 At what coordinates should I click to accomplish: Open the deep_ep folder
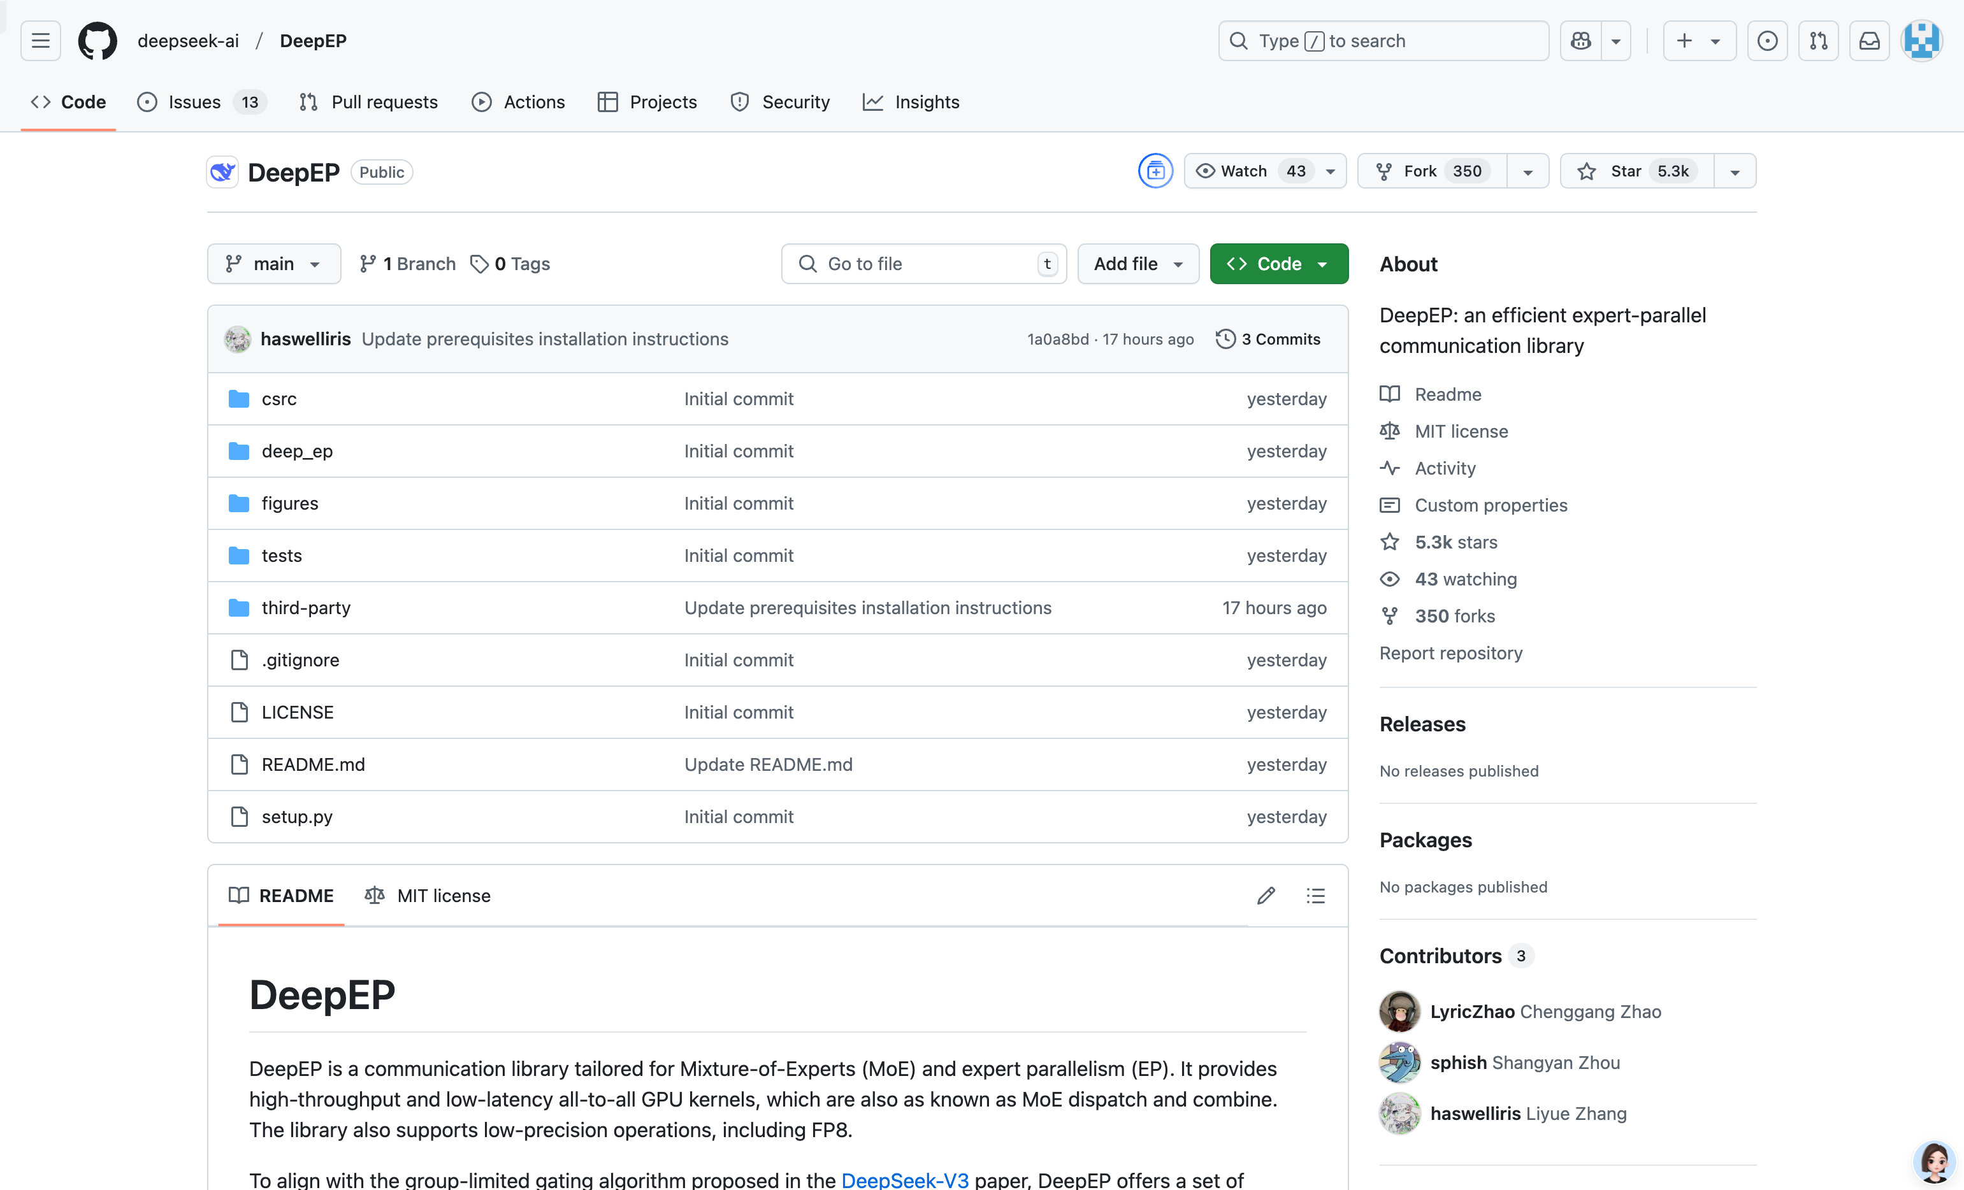[x=298, y=451]
